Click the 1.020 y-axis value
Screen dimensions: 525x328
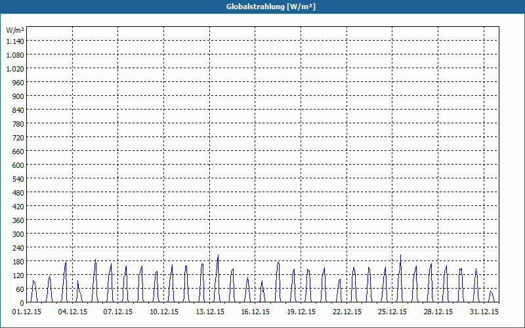coord(15,69)
